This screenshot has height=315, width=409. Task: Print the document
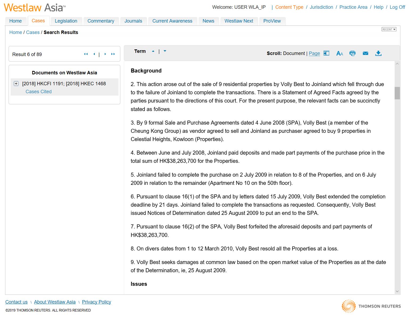click(x=352, y=53)
